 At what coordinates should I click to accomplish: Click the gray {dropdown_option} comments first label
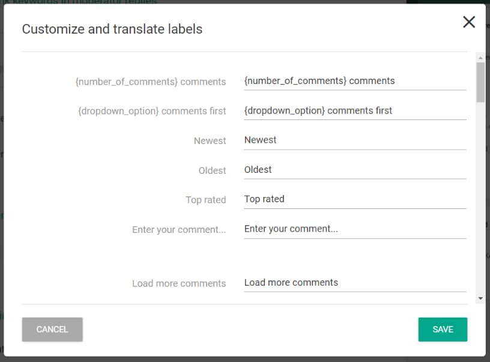[x=152, y=111]
